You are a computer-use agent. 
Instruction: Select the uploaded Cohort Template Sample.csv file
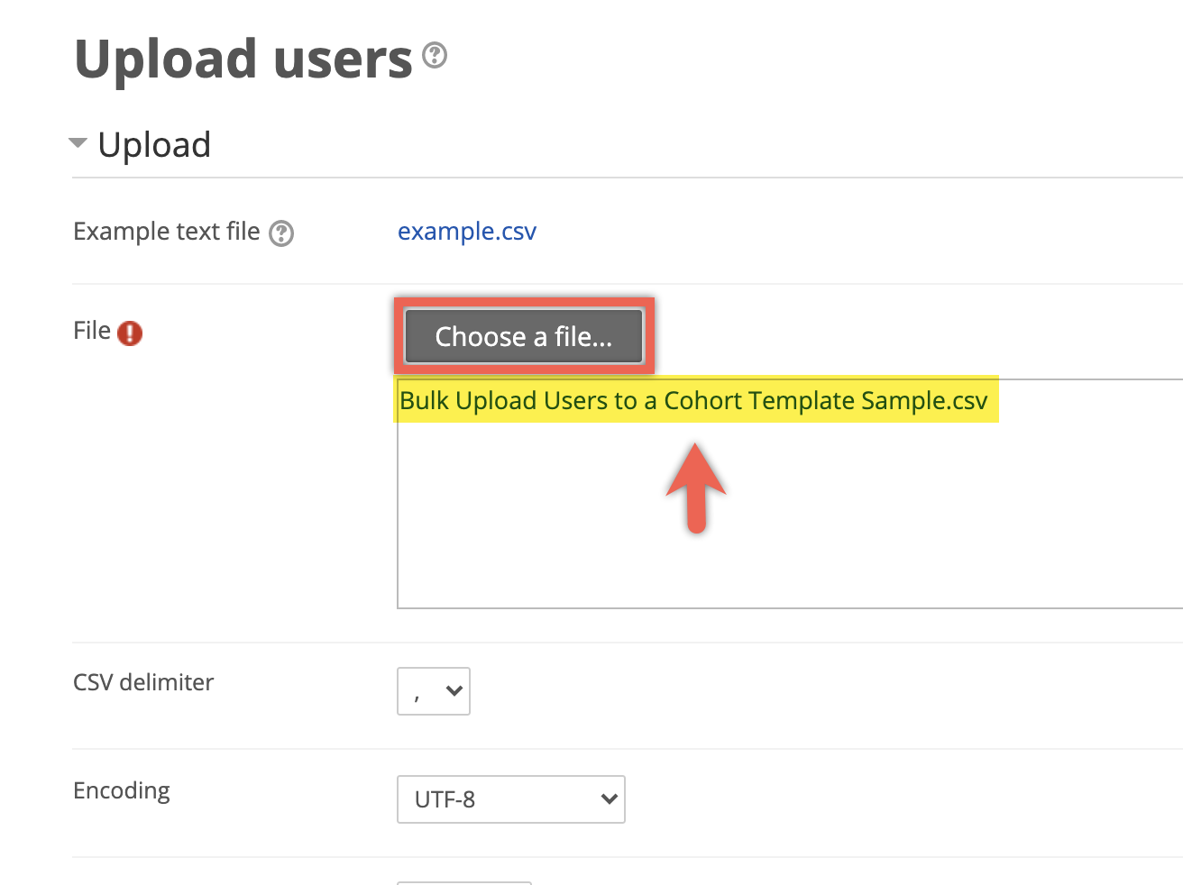(693, 400)
